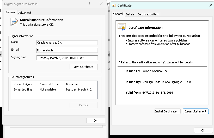The height and width of the screenshot is (138, 214).
Task: Click the help question mark in Digital Signature Details
Action: tap(89, 4)
